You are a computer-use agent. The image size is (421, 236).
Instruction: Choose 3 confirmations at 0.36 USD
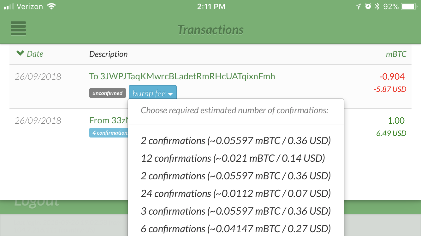236,211
